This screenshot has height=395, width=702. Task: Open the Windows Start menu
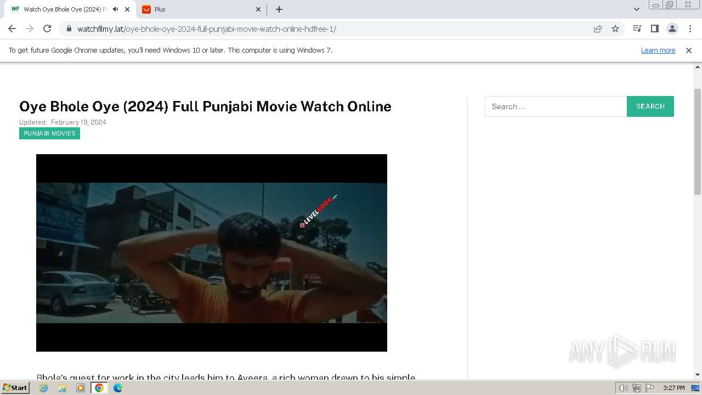click(15, 388)
